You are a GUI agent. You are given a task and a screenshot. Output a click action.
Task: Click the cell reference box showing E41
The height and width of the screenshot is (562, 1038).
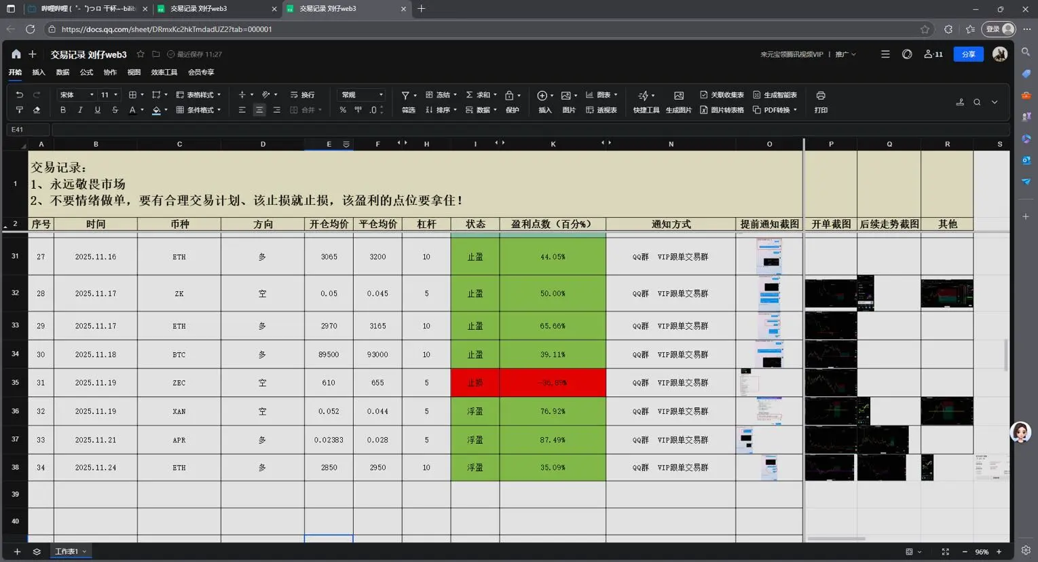click(x=27, y=129)
